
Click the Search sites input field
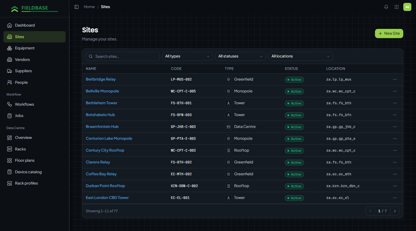[x=123, y=56]
